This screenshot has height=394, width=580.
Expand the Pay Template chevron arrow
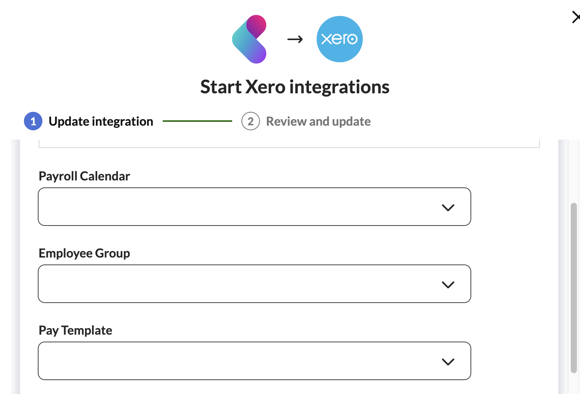pos(448,362)
